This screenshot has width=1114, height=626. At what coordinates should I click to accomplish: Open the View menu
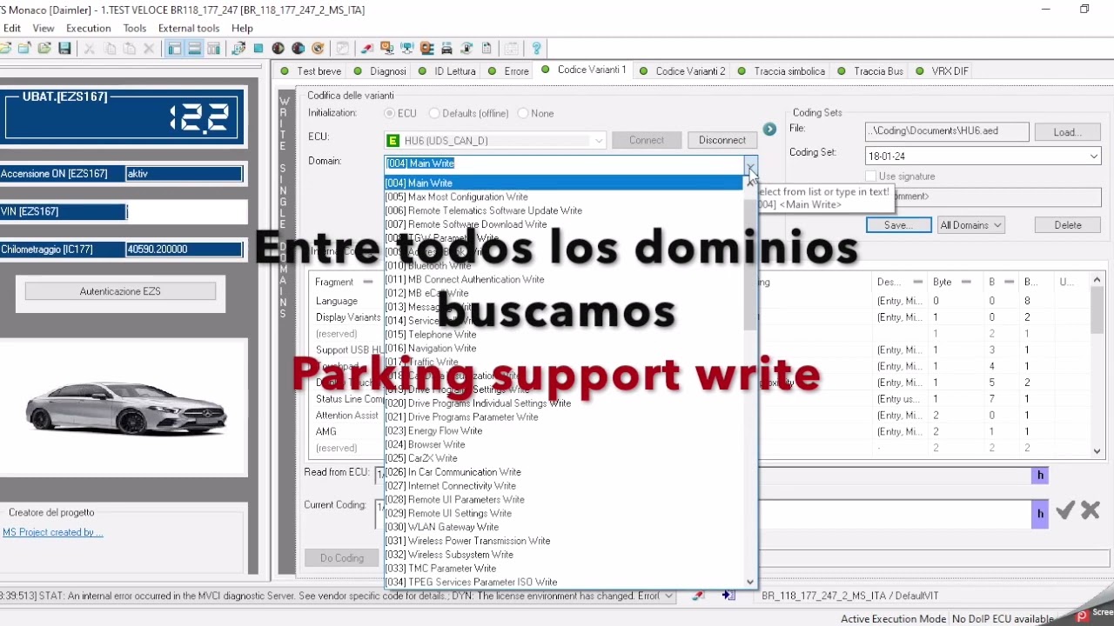pos(44,28)
